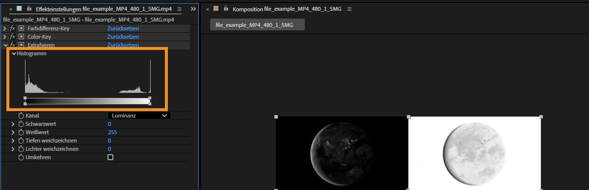Click the Extrahieren effect name
Viewport: 589px width, 190px height.
[41, 45]
